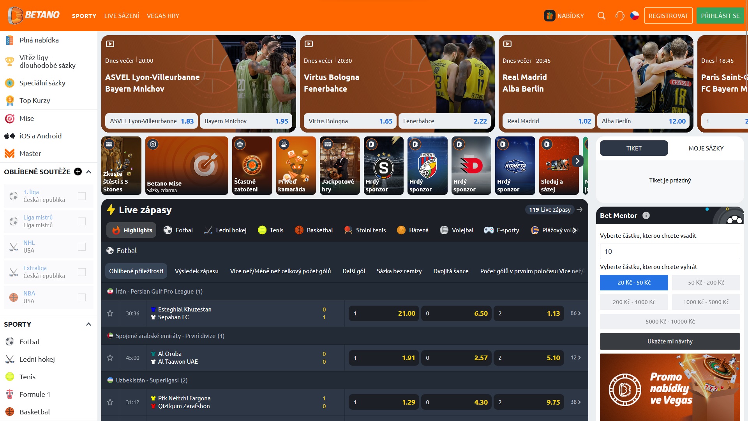Screen dimensions: 748x421
Task: Tick the NHL USA checkbox
Action: [82, 247]
